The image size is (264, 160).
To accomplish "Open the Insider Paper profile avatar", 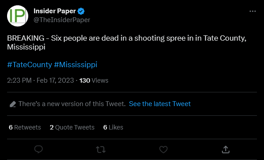I will (18, 16).
